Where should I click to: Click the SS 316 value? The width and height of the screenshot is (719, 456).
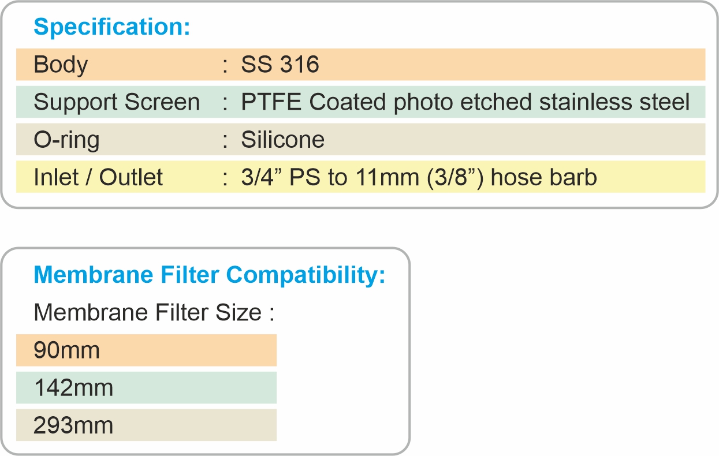coord(280,64)
